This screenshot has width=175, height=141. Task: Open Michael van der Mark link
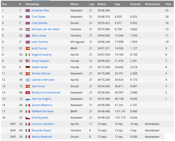(x=45, y=29)
